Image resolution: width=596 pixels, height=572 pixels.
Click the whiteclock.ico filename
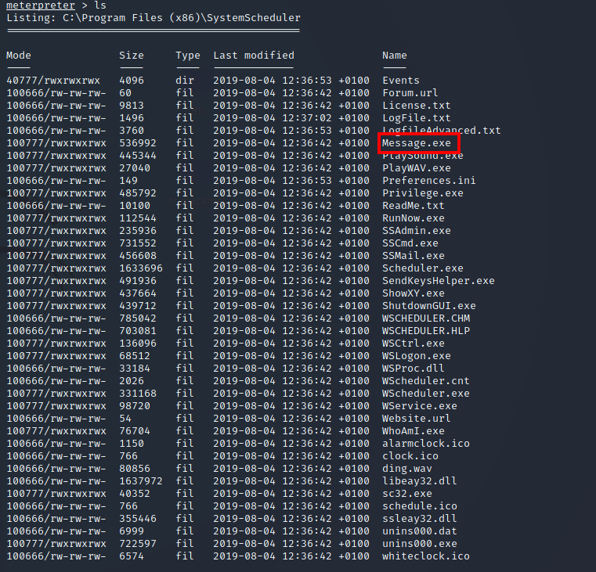[425, 556]
